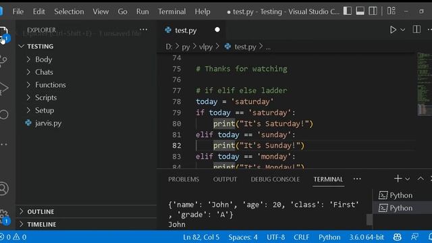Click the breadcrumb ellipsis symbol segment
Screen dimensions: 432x243
coord(268,47)
